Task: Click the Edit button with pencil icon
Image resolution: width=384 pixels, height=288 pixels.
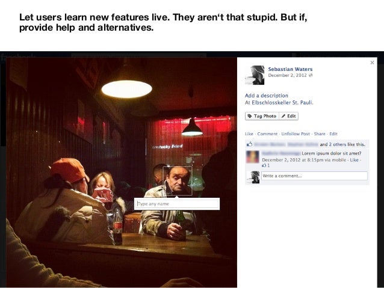Action: (x=288, y=116)
